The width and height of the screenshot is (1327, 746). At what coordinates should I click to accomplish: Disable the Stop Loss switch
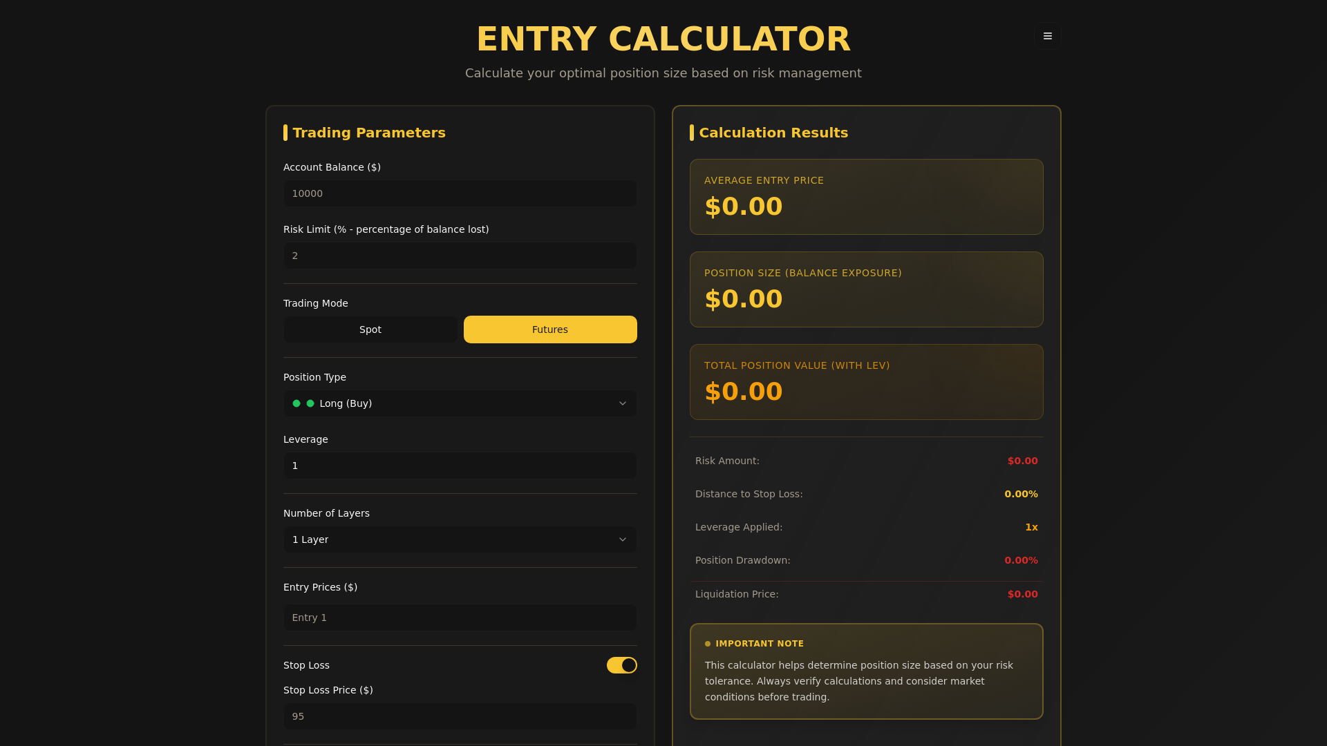coord(621,665)
